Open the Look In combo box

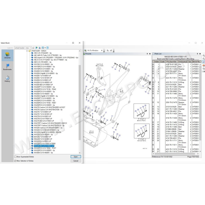coord(23,48)
